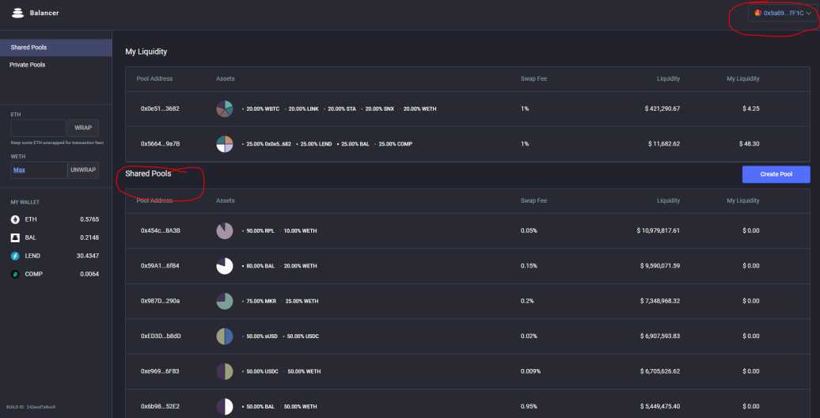The height and width of the screenshot is (418, 820).
Task: Click the WRAP button
Action: point(83,127)
